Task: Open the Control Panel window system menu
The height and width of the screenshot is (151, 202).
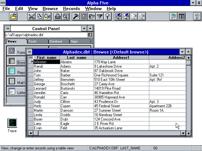Action: [x=8, y=29]
